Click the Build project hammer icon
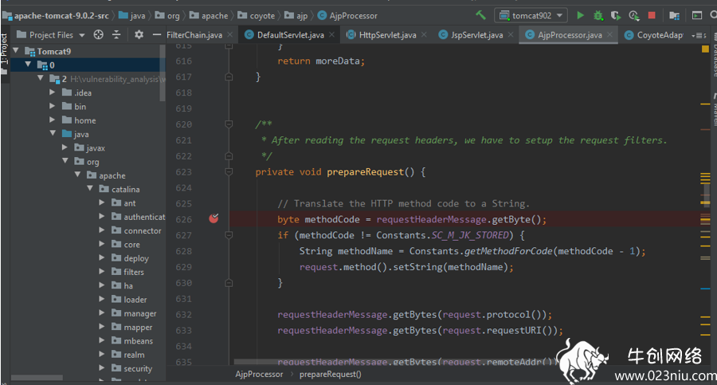 coord(480,15)
